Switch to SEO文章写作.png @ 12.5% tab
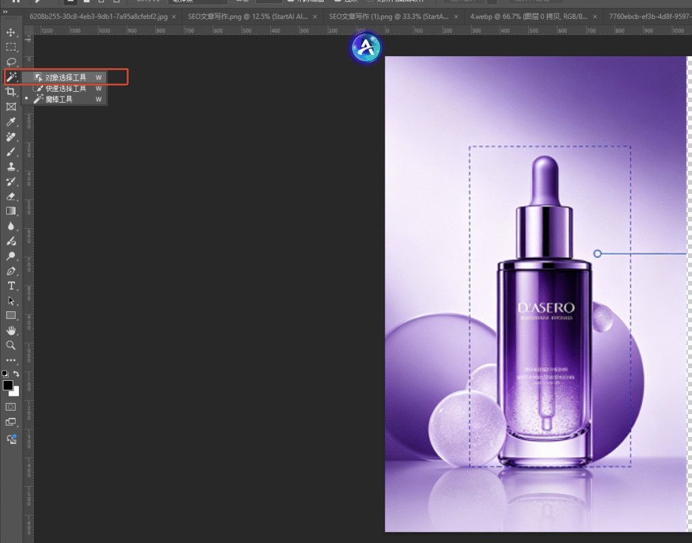This screenshot has height=543, width=692. point(247,16)
